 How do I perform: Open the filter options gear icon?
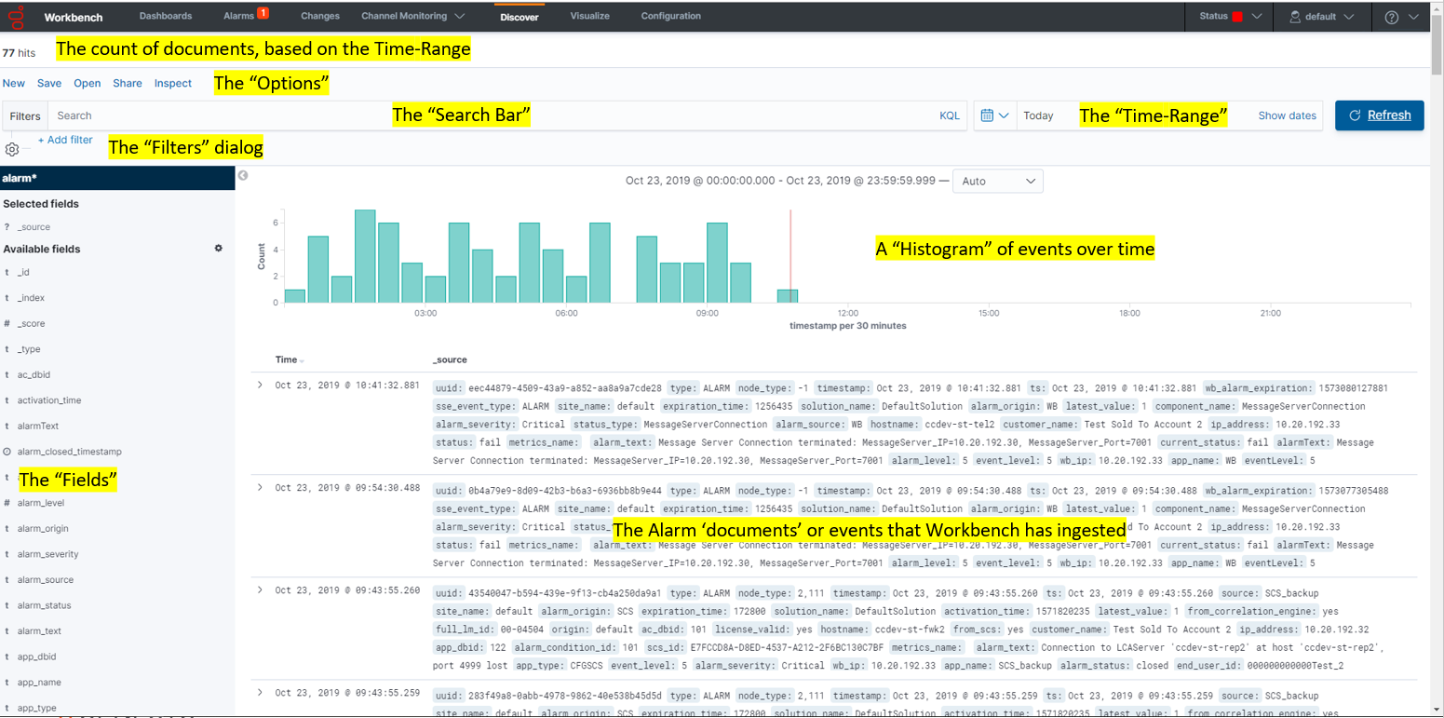click(x=12, y=149)
